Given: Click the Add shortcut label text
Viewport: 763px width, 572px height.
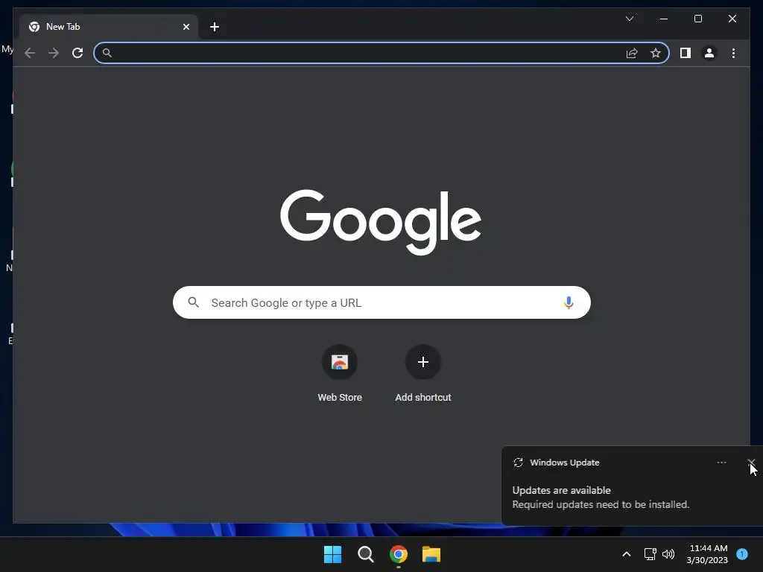Looking at the screenshot, I should [423, 398].
